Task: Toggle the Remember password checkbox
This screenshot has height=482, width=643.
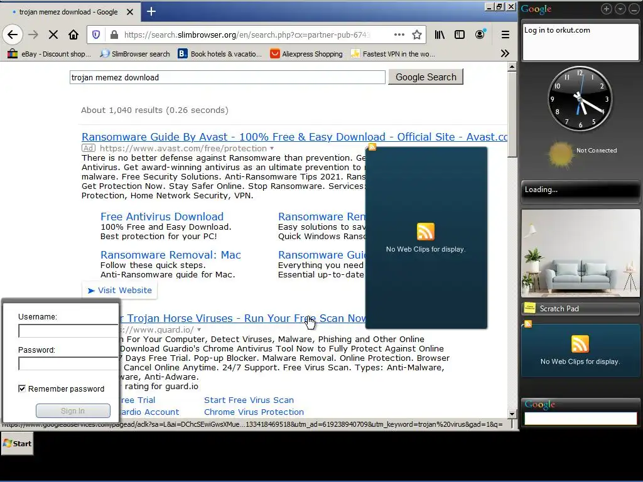Action: 22,388
